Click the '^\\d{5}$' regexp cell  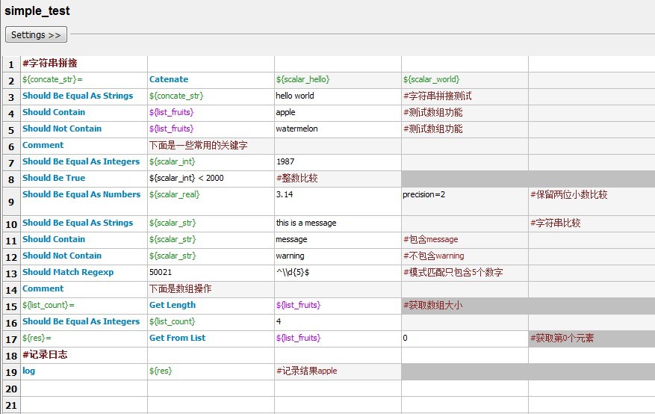point(338,273)
